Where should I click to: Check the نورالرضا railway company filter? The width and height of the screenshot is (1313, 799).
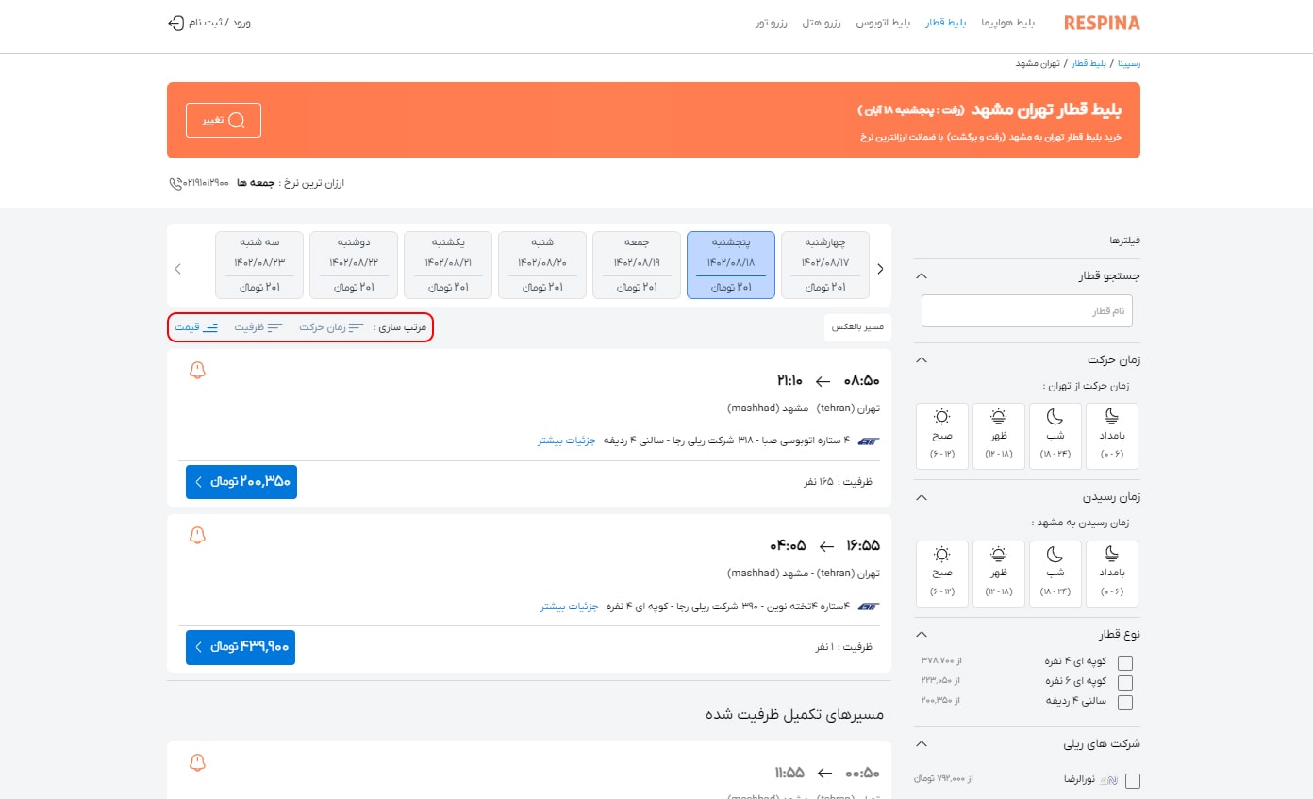click(1133, 780)
